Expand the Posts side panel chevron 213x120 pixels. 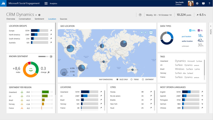tap(211, 26)
